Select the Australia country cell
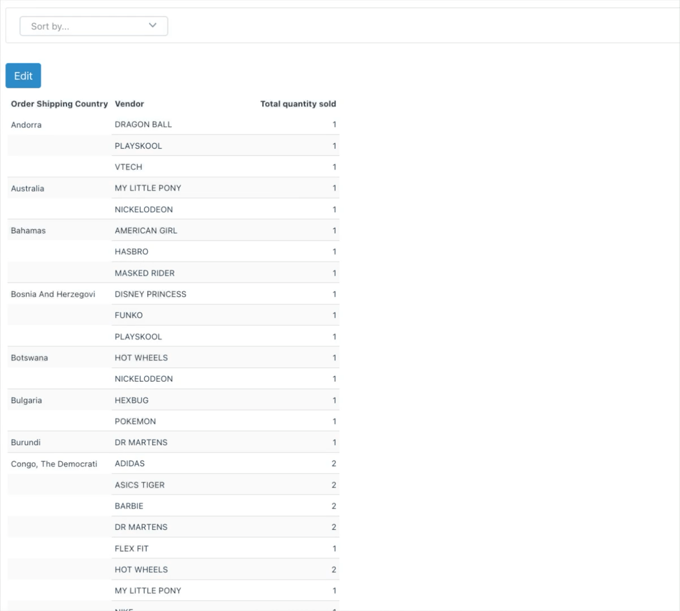The height and width of the screenshot is (611, 680). [27, 188]
